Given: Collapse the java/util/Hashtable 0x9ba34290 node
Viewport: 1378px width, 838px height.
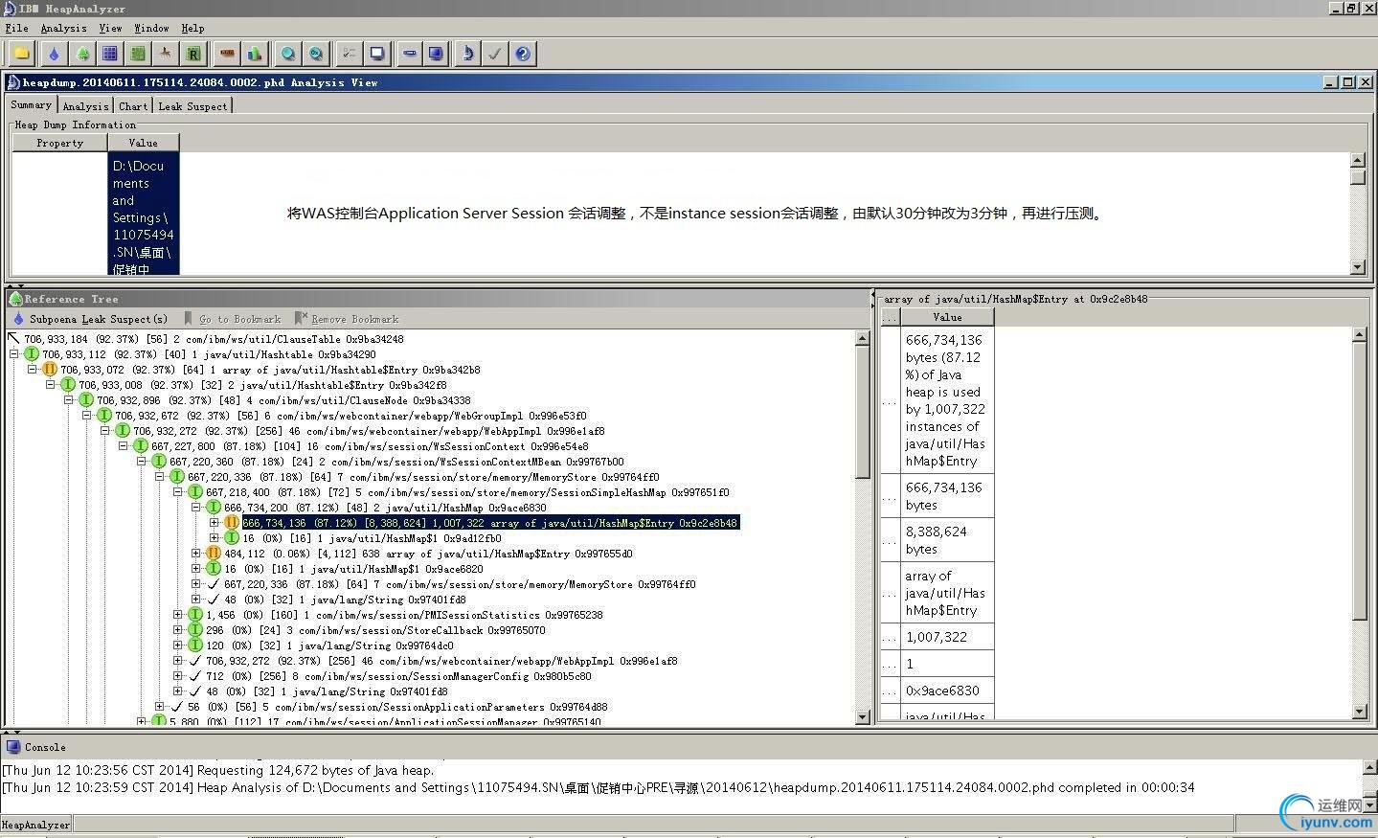Looking at the screenshot, I should (x=14, y=354).
